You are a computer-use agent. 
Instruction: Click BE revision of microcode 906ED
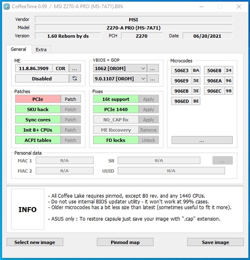coord(196,101)
